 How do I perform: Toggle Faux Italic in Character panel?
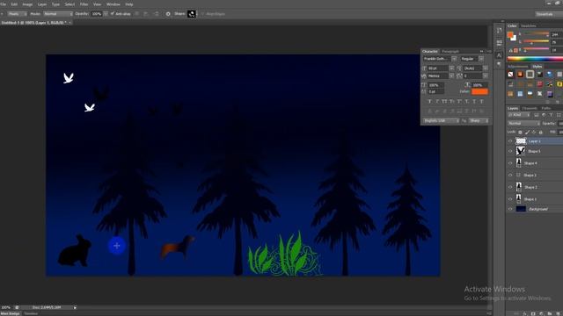point(437,102)
